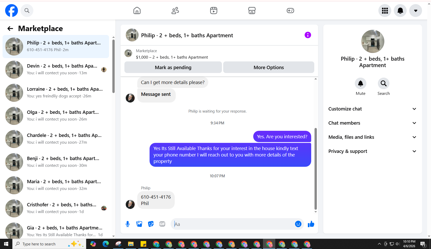Open Olga conversation in chat list
431x249 pixels.
(56, 116)
